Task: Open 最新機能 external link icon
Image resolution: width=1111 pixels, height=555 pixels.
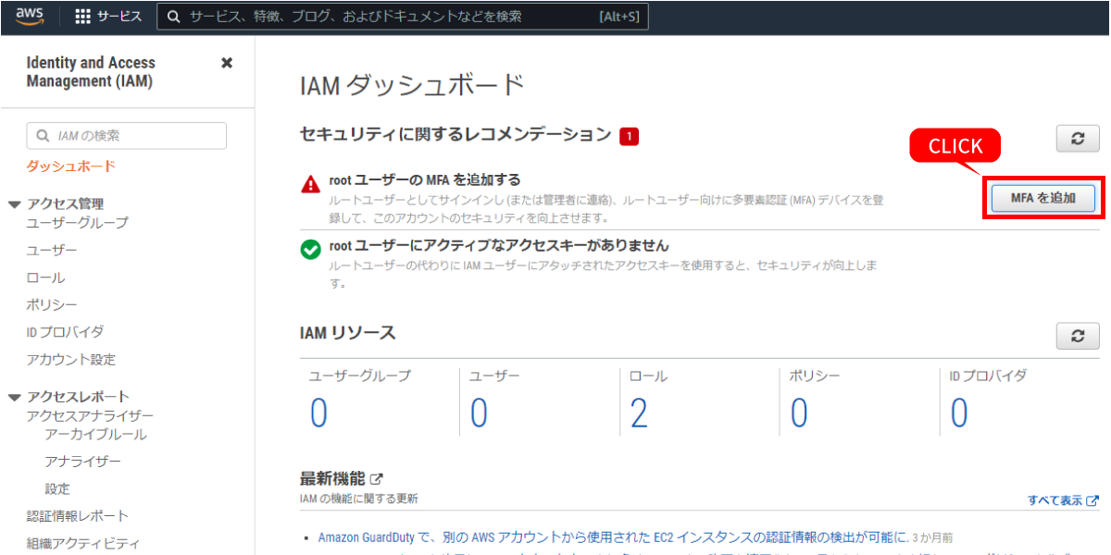Action: 376,479
